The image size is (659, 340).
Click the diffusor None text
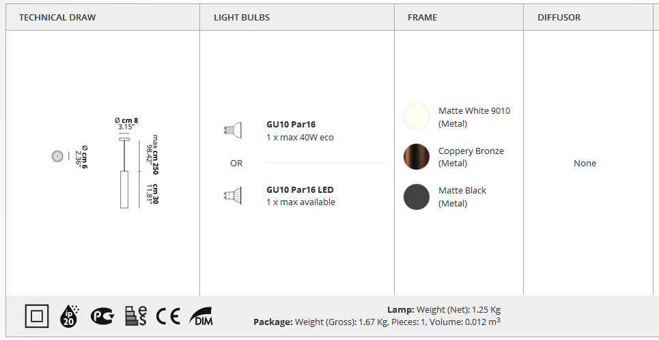coord(585,163)
